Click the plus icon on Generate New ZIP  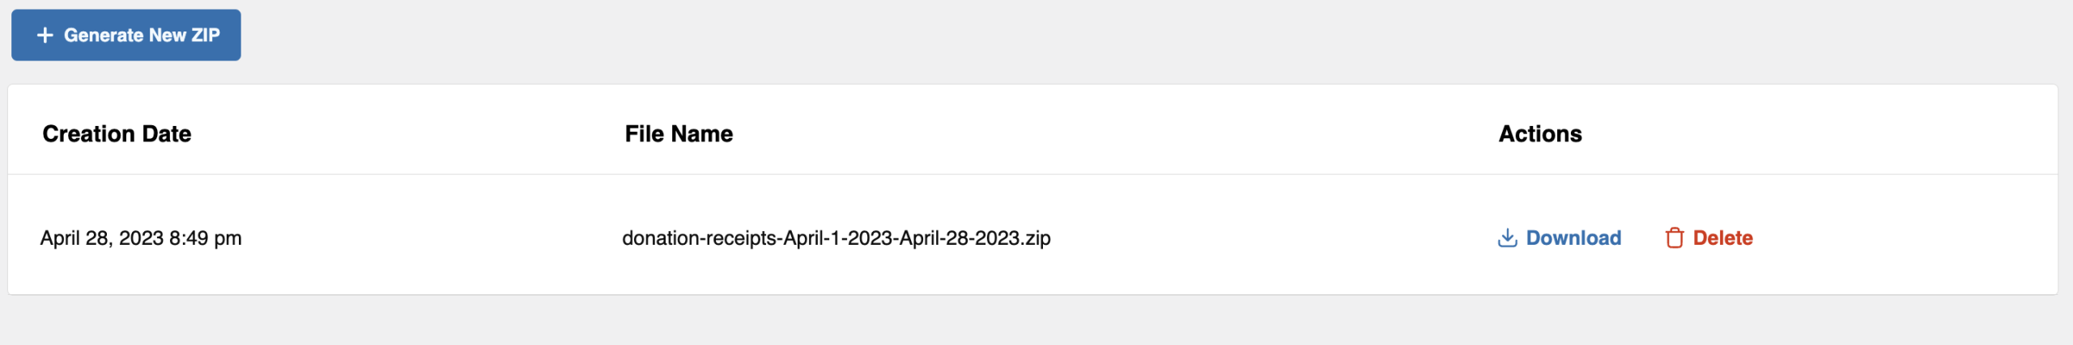pyautogui.click(x=45, y=35)
